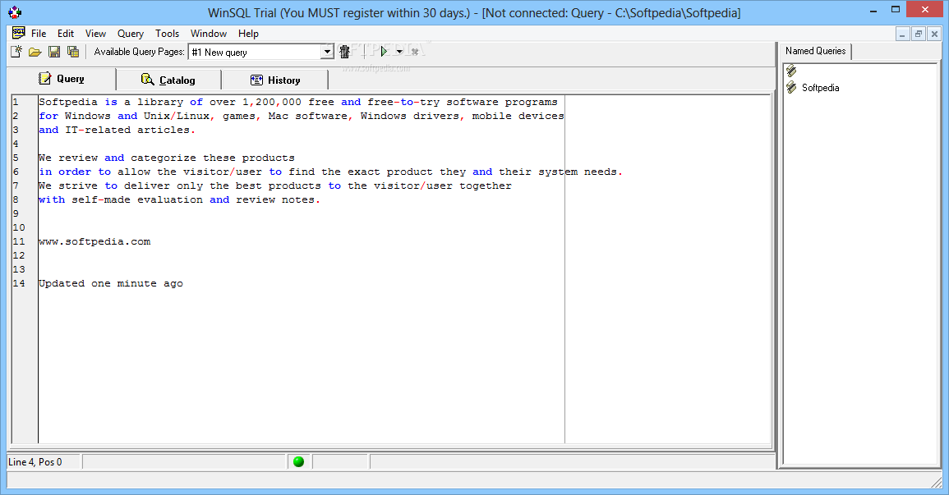Image resolution: width=949 pixels, height=495 pixels.
Task: Click line 'Updated one minute ago' in editor
Action: coord(111,283)
